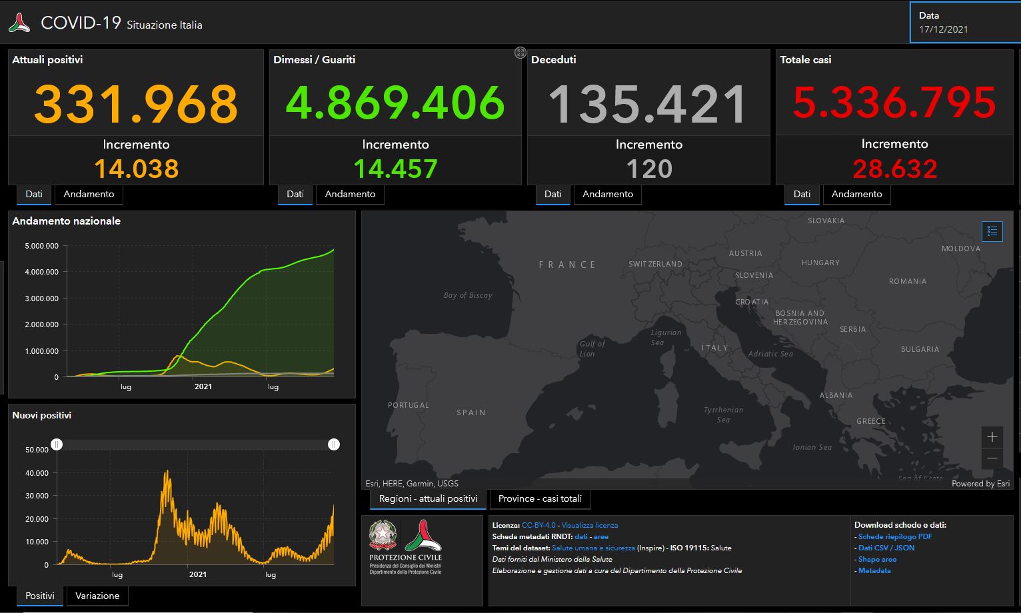The height and width of the screenshot is (613, 1021).
Task: Zoom out on the map
Action: pyautogui.click(x=992, y=458)
